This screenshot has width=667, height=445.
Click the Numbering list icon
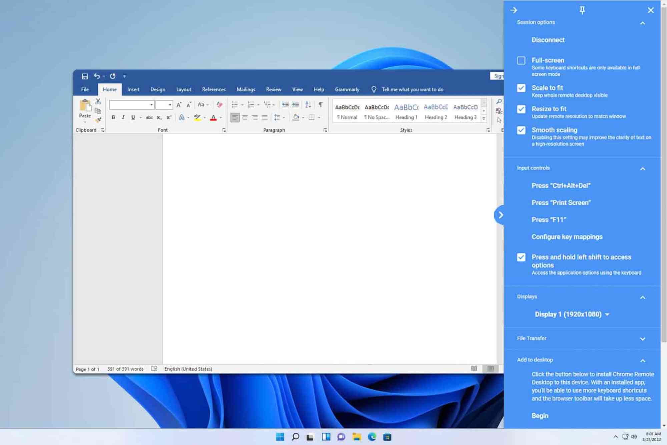[x=251, y=105]
